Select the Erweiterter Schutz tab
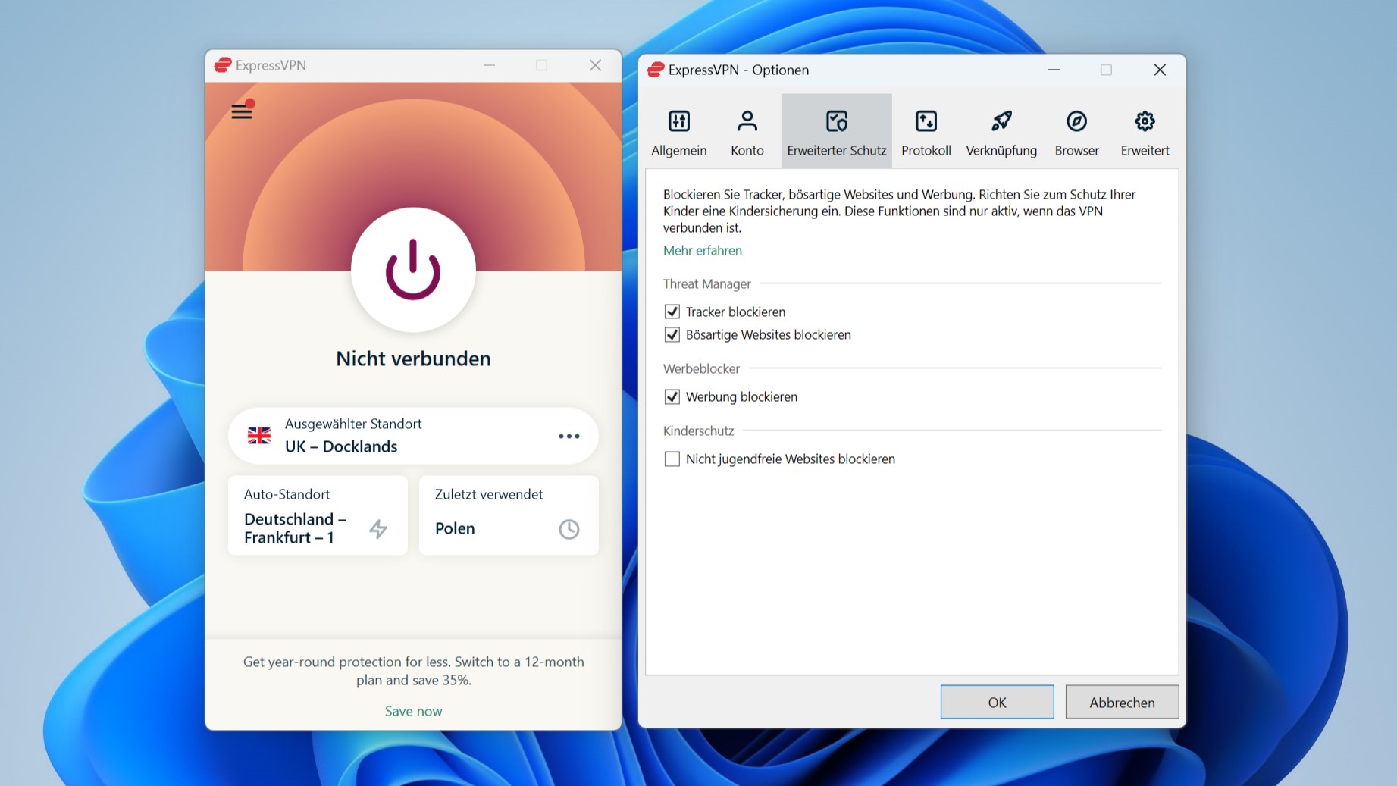This screenshot has width=1397, height=786. (836, 131)
